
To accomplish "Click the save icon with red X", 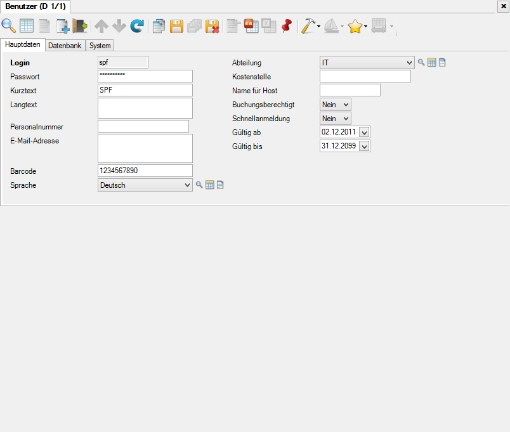I will pyautogui.click(x=212, y=26).
